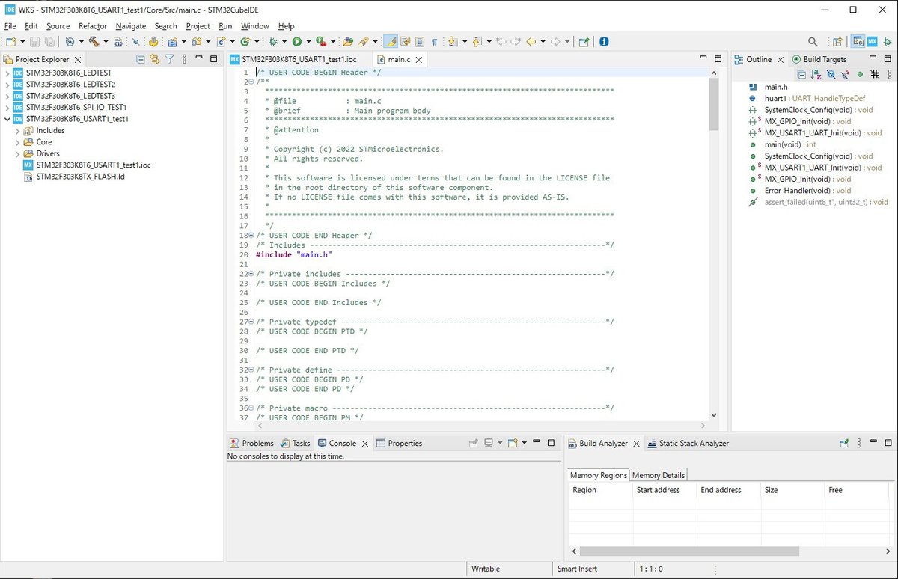Open the Open Perspective icon
The height and width of the screenshot is (579, 898).
(x=837, y=42)
